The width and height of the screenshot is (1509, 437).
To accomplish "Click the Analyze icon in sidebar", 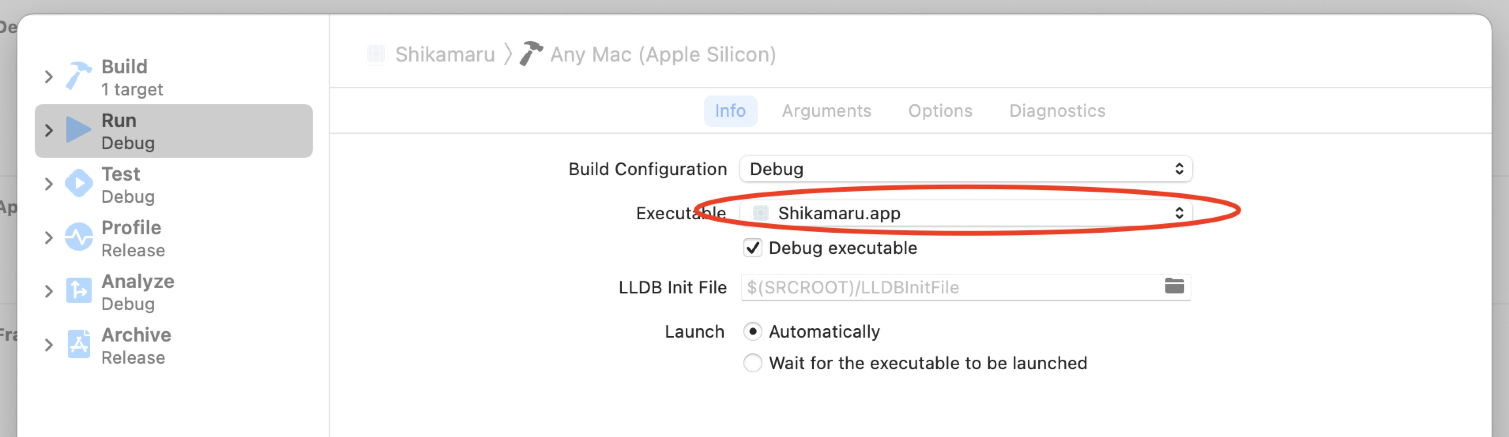I will (79, 291).
